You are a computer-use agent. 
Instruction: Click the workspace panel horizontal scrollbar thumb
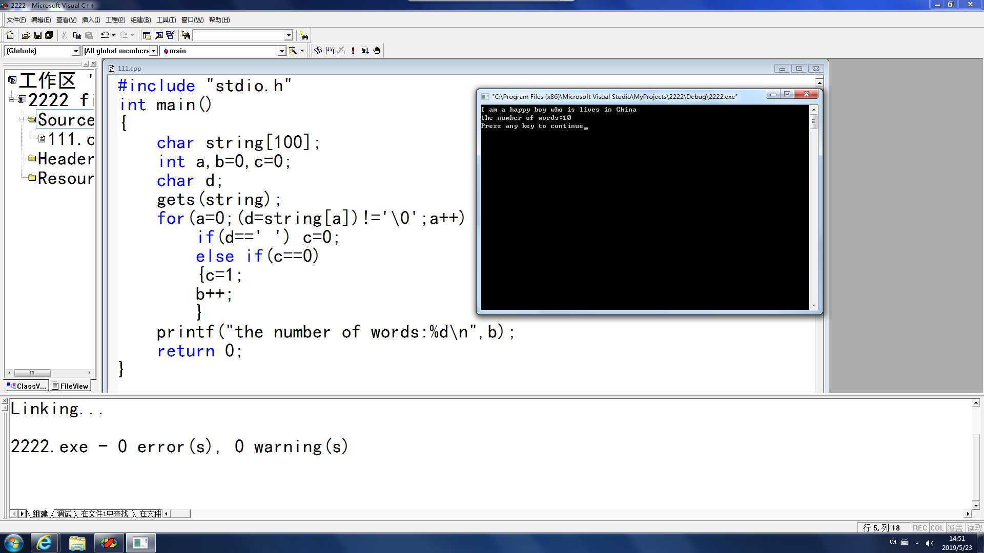[32, 373]
